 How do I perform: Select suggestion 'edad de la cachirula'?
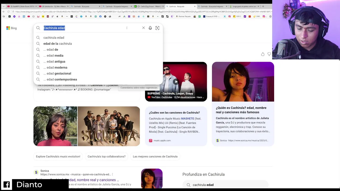pyautogui.click(x=98, y=44)
